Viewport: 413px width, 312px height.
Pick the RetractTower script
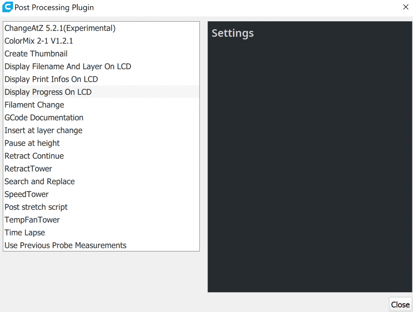click(28, 169)
